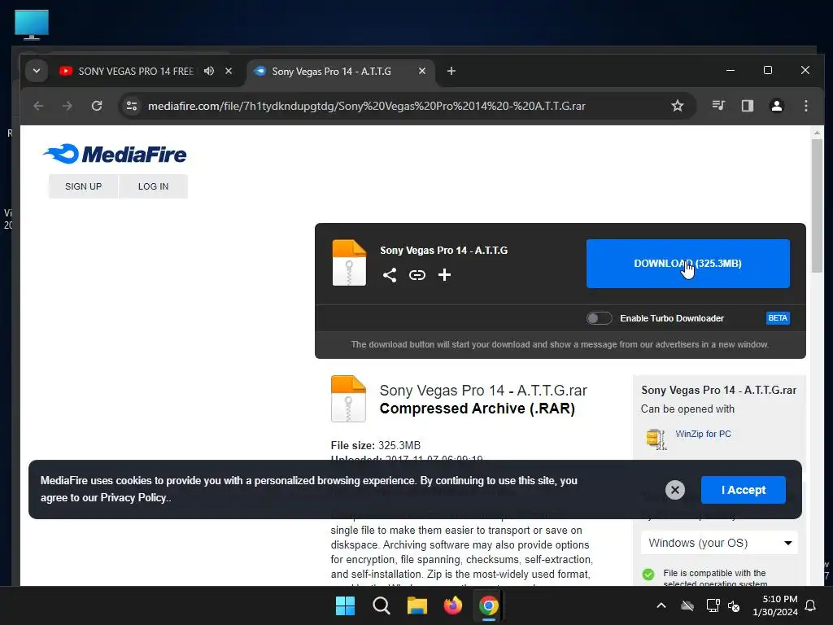Open Chrome profile icon
Image resolution: width=833 pixels, height=625 pixels.
(x=777, y=106)
